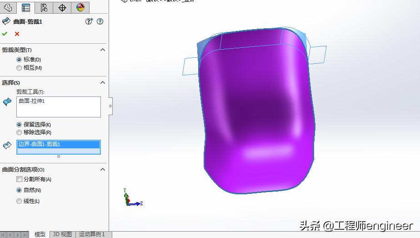The height and width of the screenshot is (238, 420).
Task: Click the panel collapse handle on divider
Action: click(110, 106)
